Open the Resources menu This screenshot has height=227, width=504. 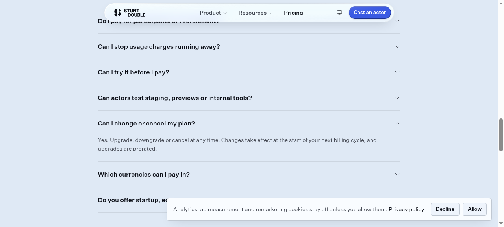tap(255, 13)
